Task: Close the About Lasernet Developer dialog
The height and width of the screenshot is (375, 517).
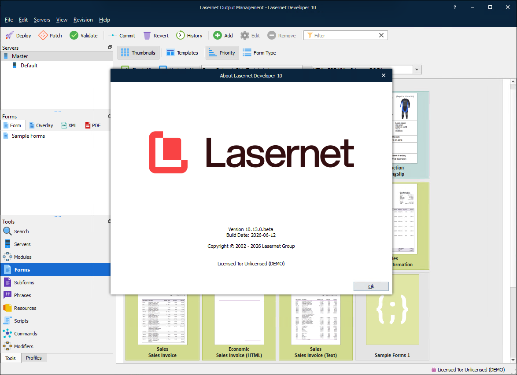Action: (x=384, y=75)
